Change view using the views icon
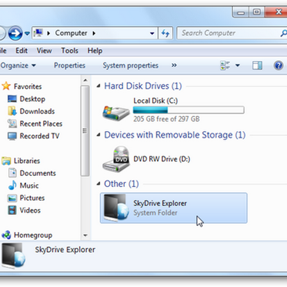Viewport: 287px width, 287px height. (225, 65)
